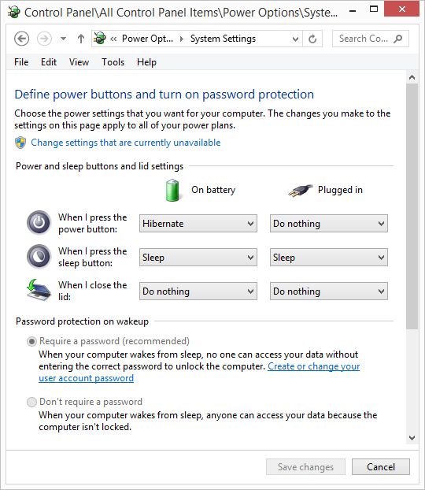Image resolution: width=425 pixels, height=490 pixels.
Task: Click the Cancel button
Action: pos(381,467)
